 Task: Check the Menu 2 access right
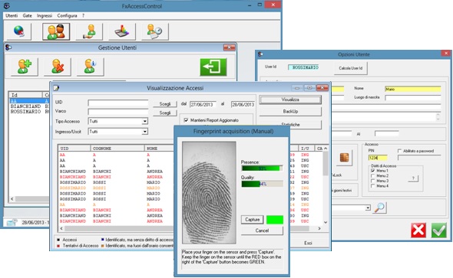(372, 175)
